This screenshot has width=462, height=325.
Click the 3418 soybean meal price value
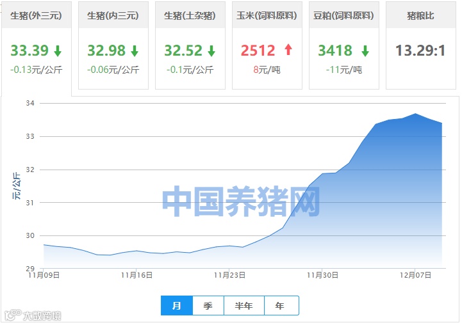[335, 51]
